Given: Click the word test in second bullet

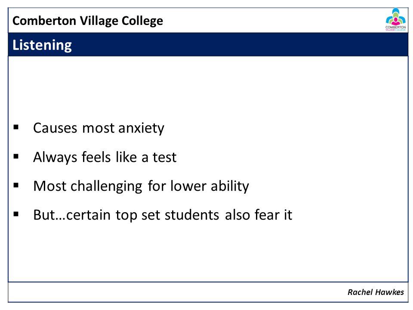Looking at the screenshot, I should pos(165,158).
